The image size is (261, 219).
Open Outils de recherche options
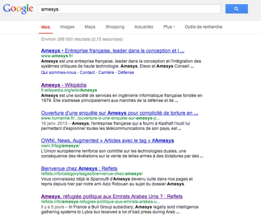(204, 27)
